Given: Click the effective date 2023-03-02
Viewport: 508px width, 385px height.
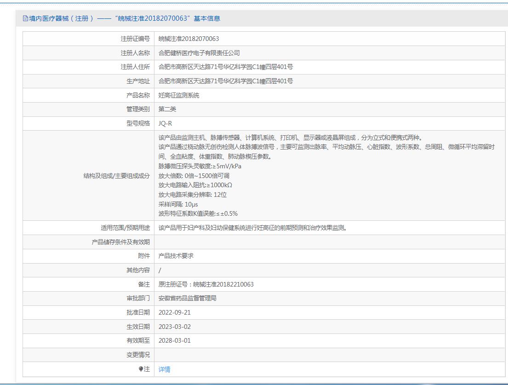Looking at the screenshot, I should pos(174,327).
